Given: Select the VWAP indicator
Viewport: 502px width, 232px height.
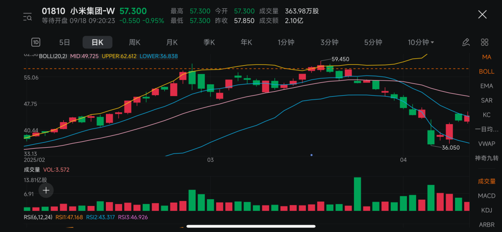Looking at the screenshot, I should pos(486,144).
